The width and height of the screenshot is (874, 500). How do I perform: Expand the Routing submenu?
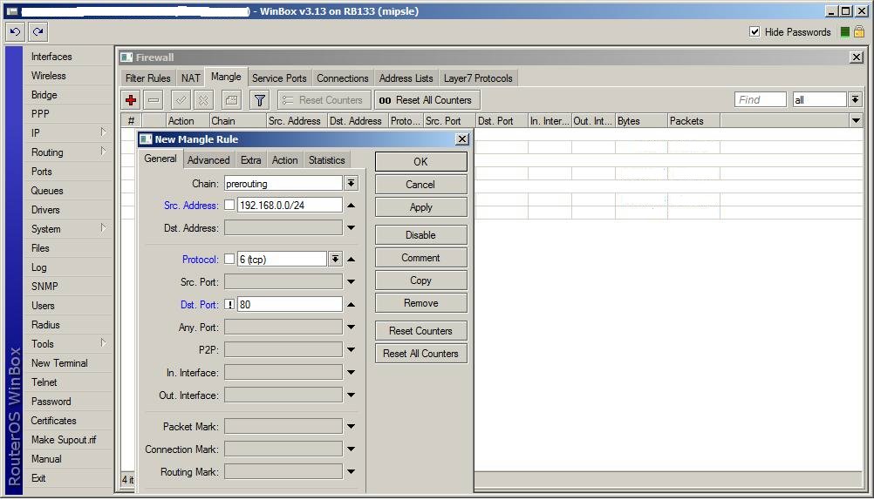pyautogui.click(x=67, y=152)
